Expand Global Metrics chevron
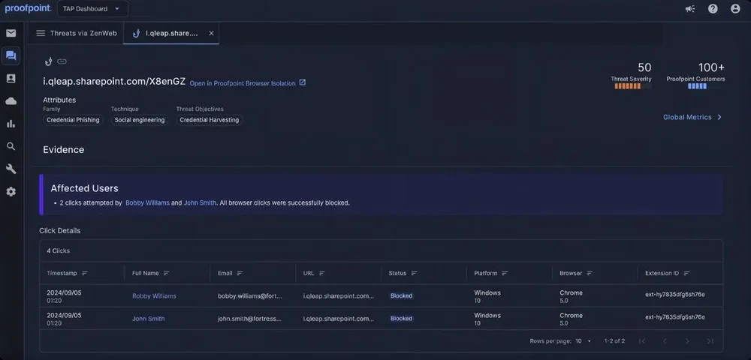The width and height of the screenshot is (751, 360). click(719, 117)
